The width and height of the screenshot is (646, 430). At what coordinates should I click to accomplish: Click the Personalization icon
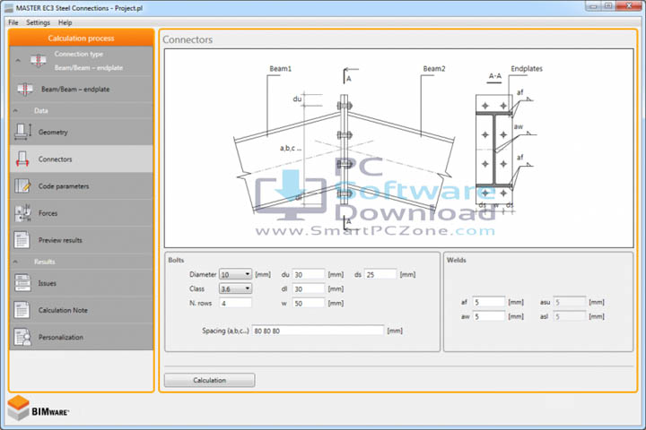point(22,337)
